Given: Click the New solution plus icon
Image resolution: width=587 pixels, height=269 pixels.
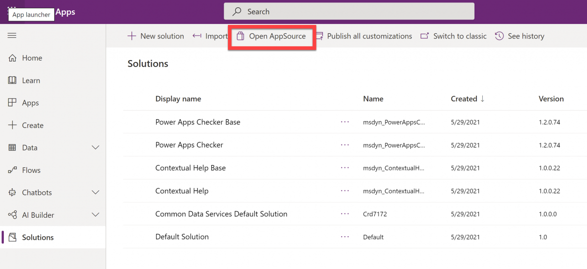Looking at the screenshot, I should click(x=132, y=36).
